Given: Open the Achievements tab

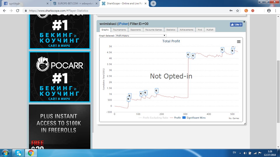Looking at the screenshot, I should click(186, 30).
